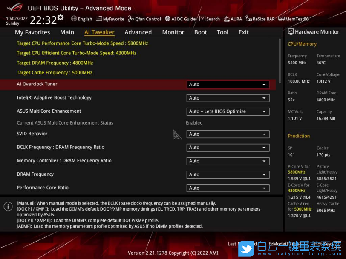The height and width of the screenshot is (259, 346).
Task: Open the Hardware Monitor panel icon
Action: [291, 31]
